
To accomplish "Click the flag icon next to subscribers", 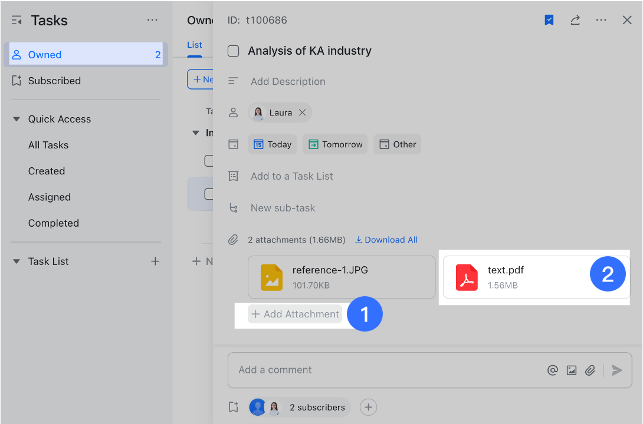I will 233,407.
